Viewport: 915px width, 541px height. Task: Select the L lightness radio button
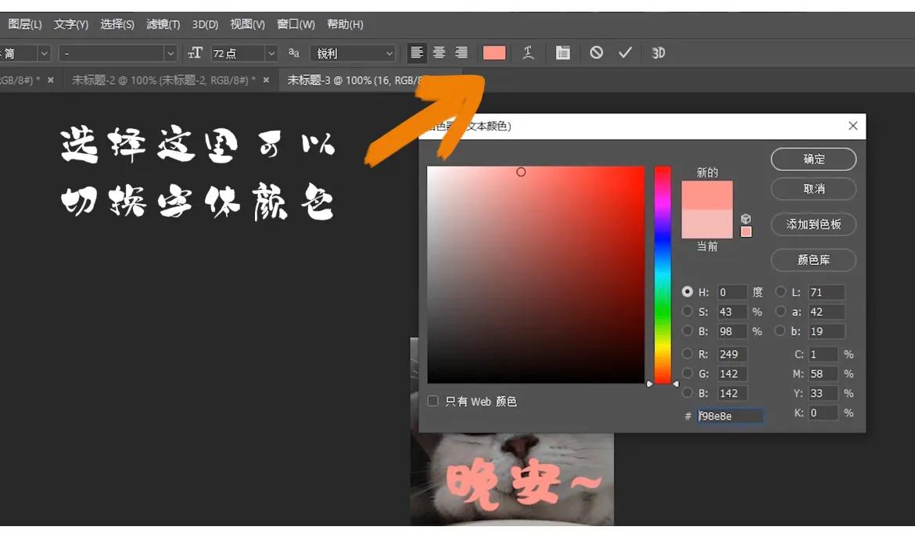[x=781, y=292]
